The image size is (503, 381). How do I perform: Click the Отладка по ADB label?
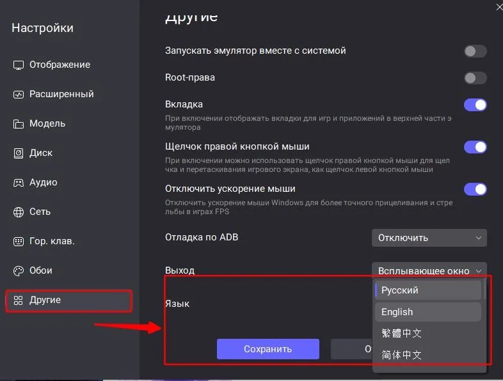click(202, 237)
